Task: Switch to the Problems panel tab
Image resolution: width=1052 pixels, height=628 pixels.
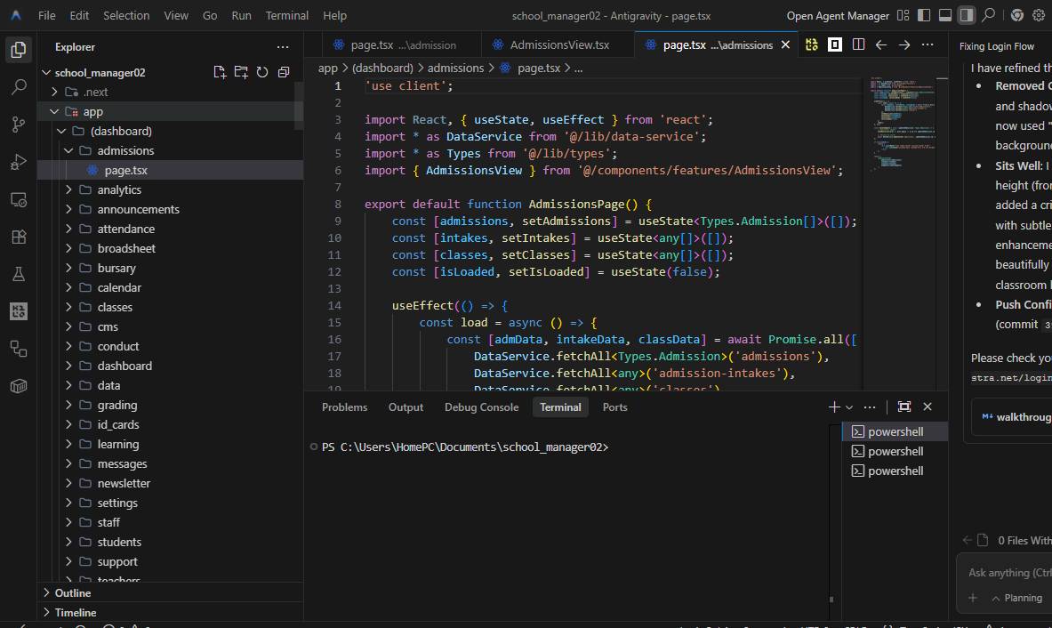Action: point(344,407)
